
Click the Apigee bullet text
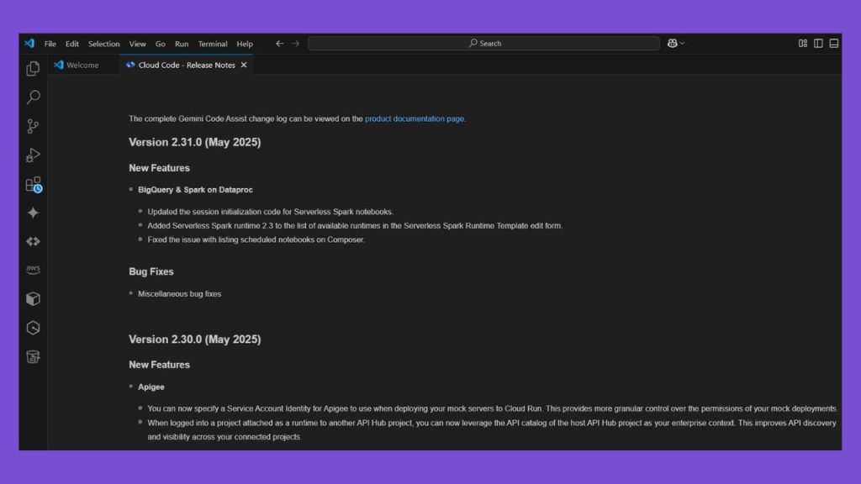(x=151, y=387)
